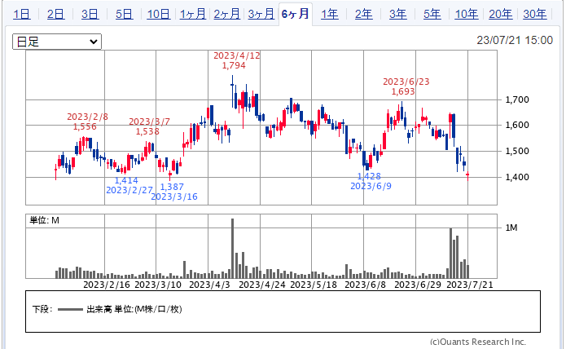566x349 pixels.
Task: Switch chart range to 1日
Action: pos(21,14)
